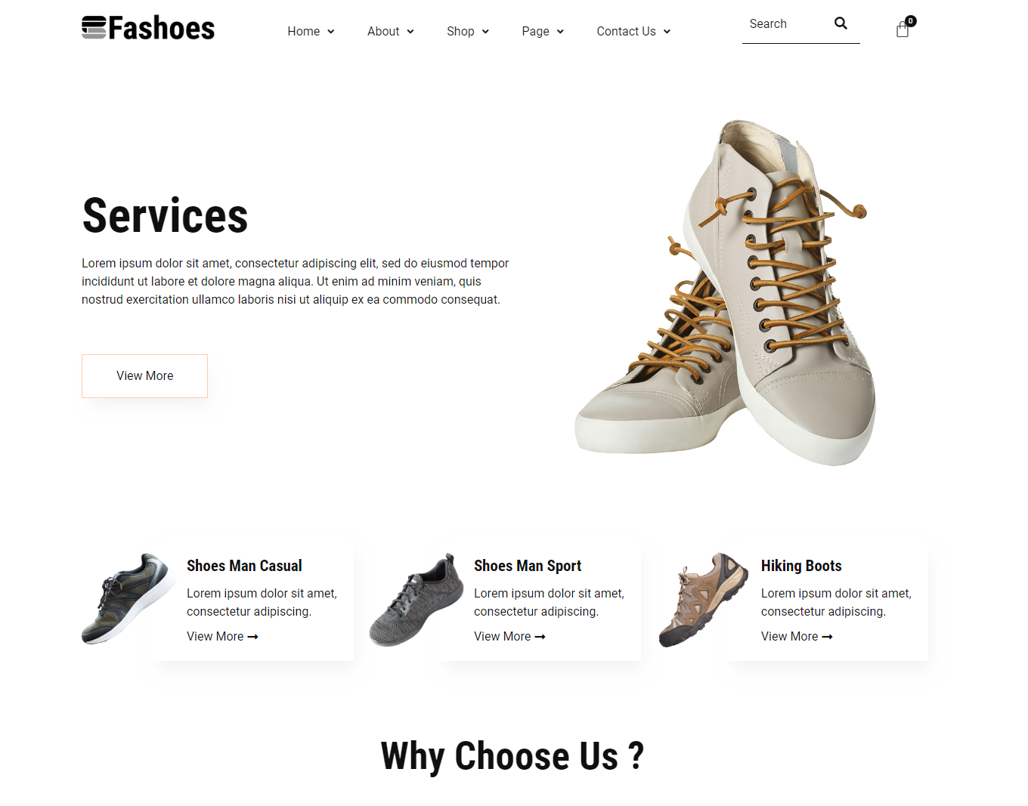
Task: Click the Fashoes logo
Action: [x=148, y=28]
